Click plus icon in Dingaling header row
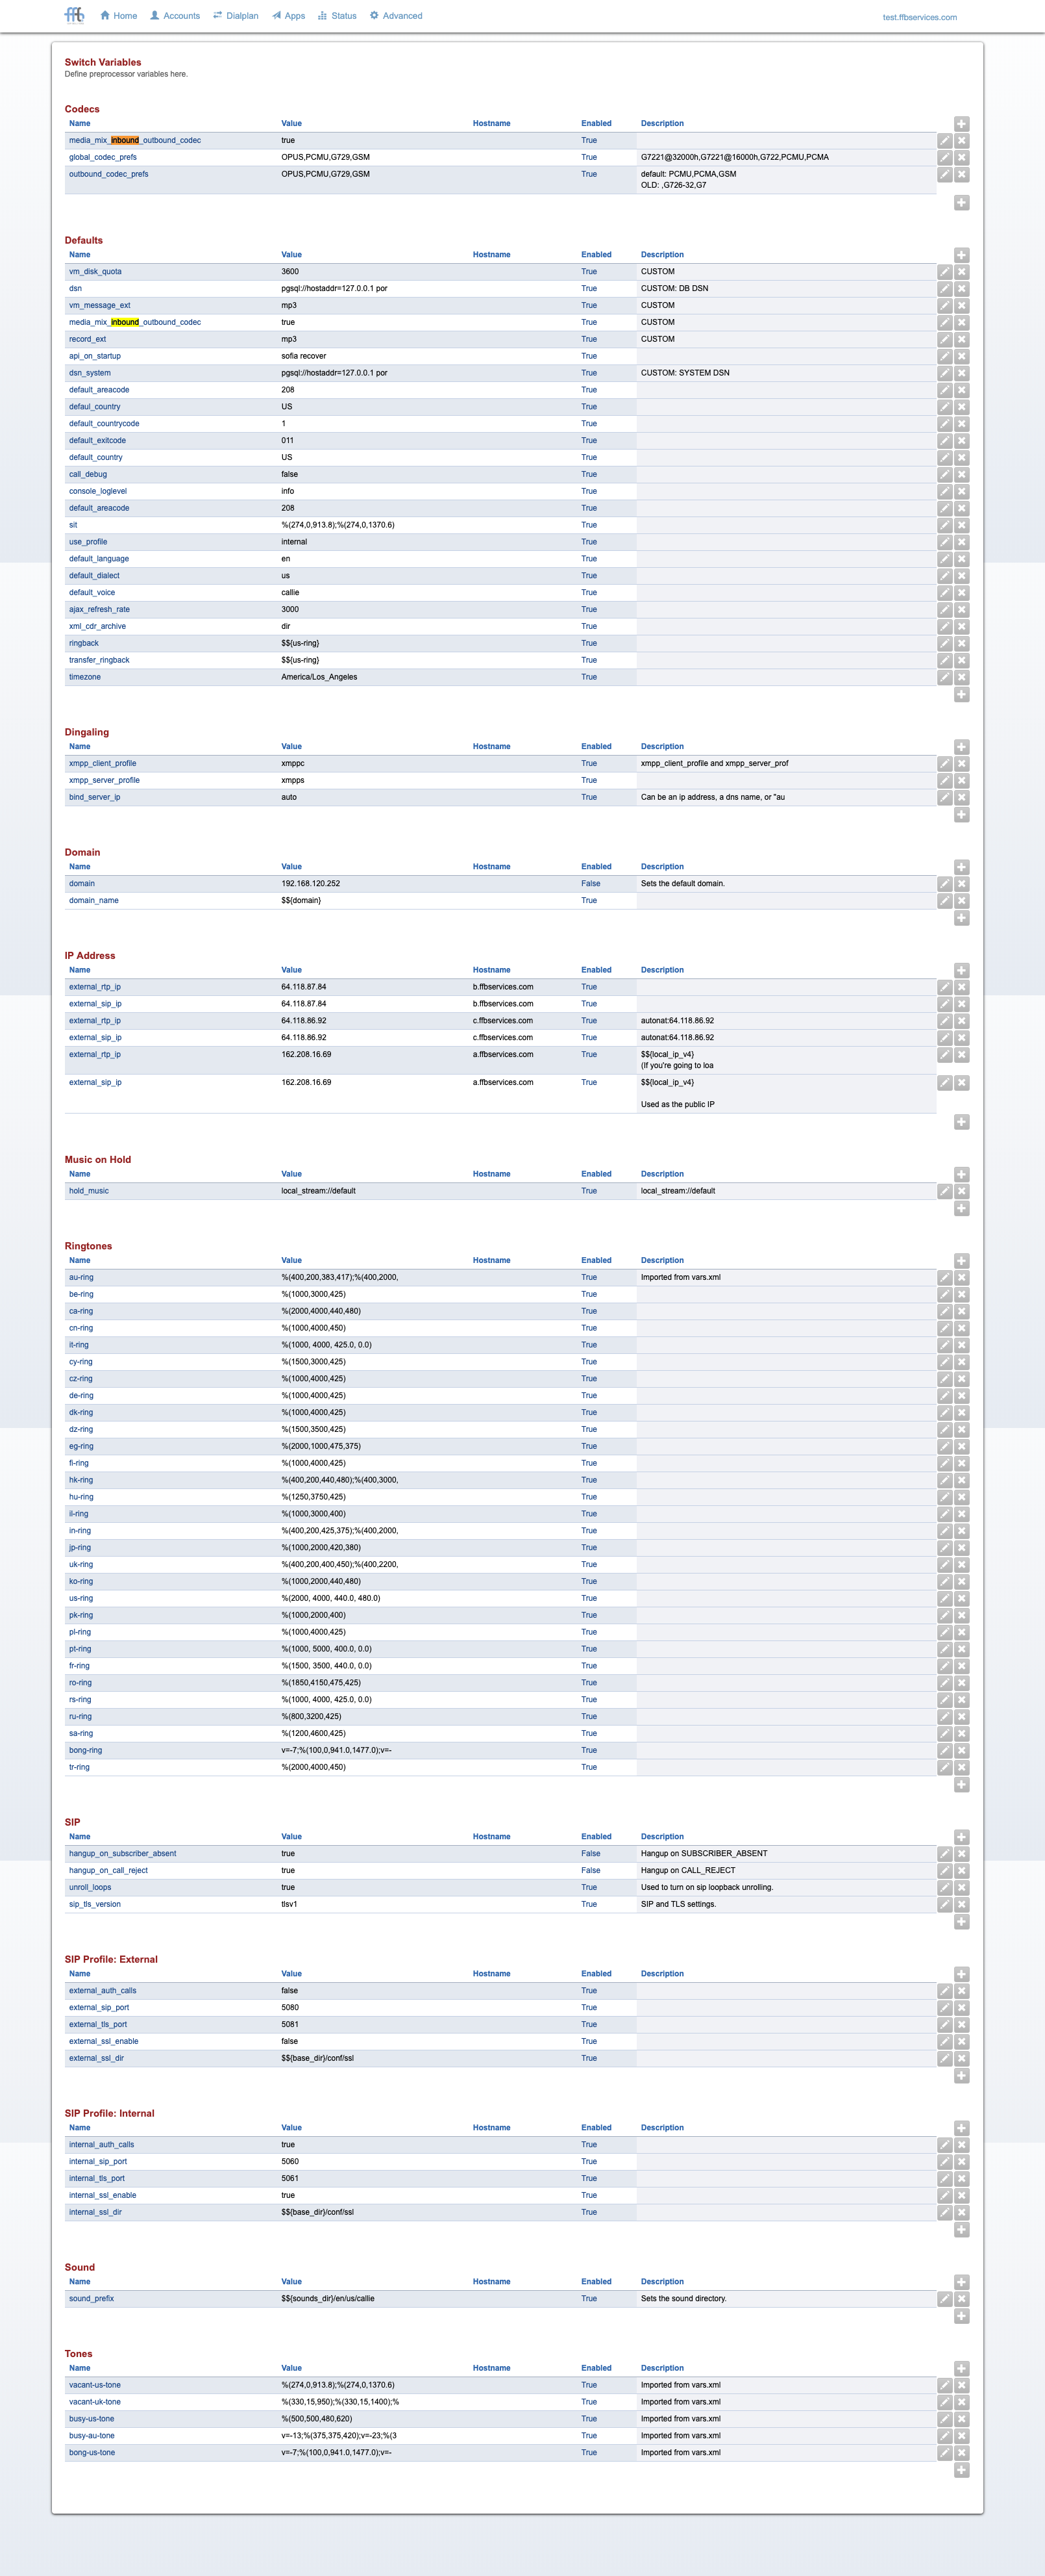 click(x=961, y=747)
